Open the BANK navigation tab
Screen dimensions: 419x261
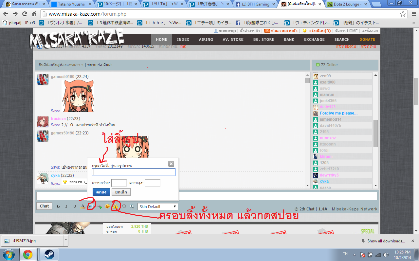tap(289, 39)
